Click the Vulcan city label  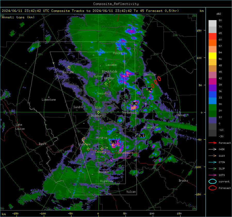tap(131, 192)
